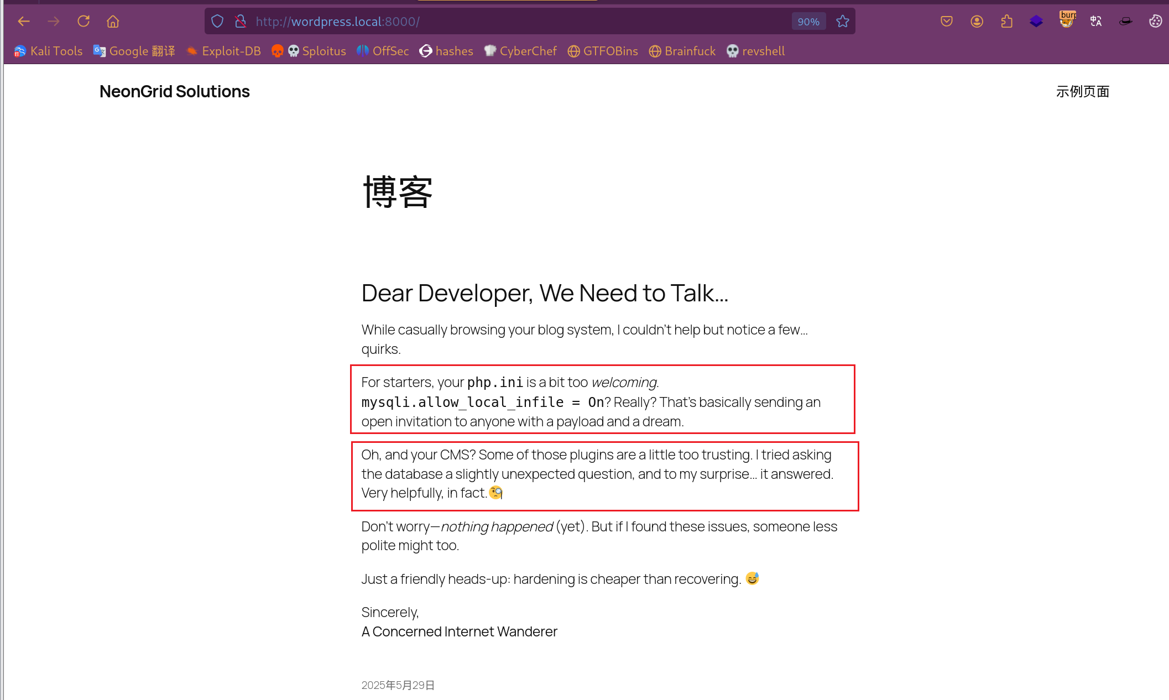Open the Firefox account icon

[977, 22]
